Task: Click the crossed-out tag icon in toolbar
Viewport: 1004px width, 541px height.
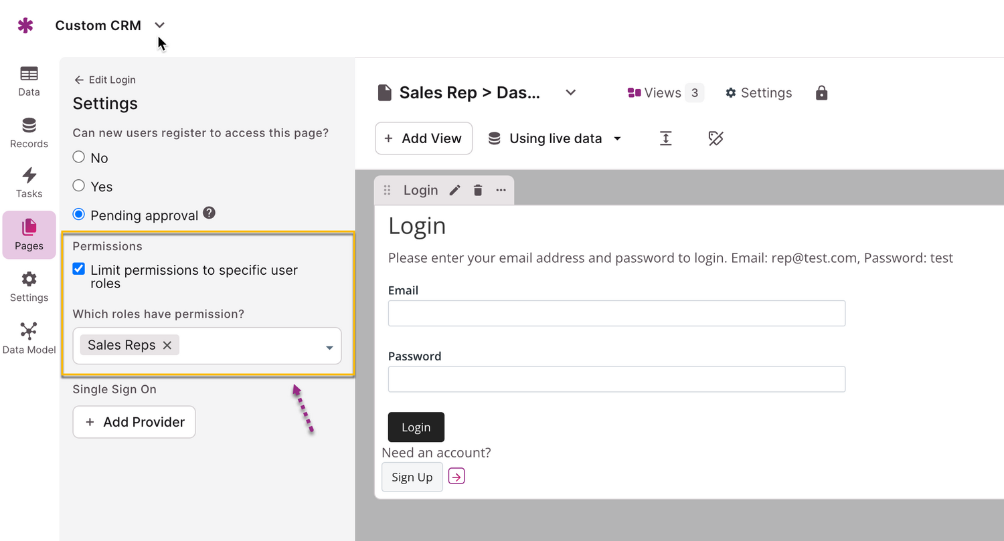Action: pos(716,138)
